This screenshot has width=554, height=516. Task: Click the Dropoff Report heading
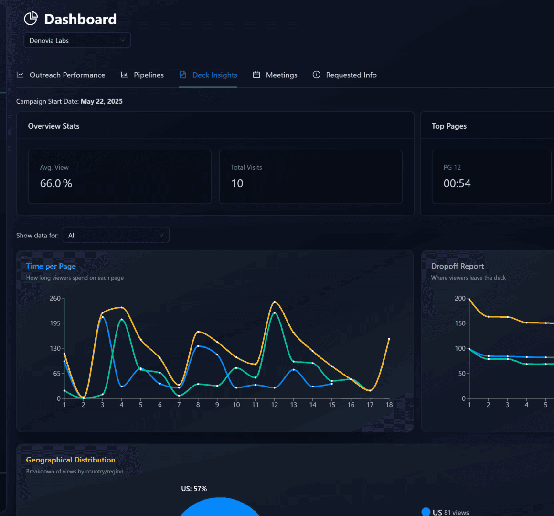point(457,266)
